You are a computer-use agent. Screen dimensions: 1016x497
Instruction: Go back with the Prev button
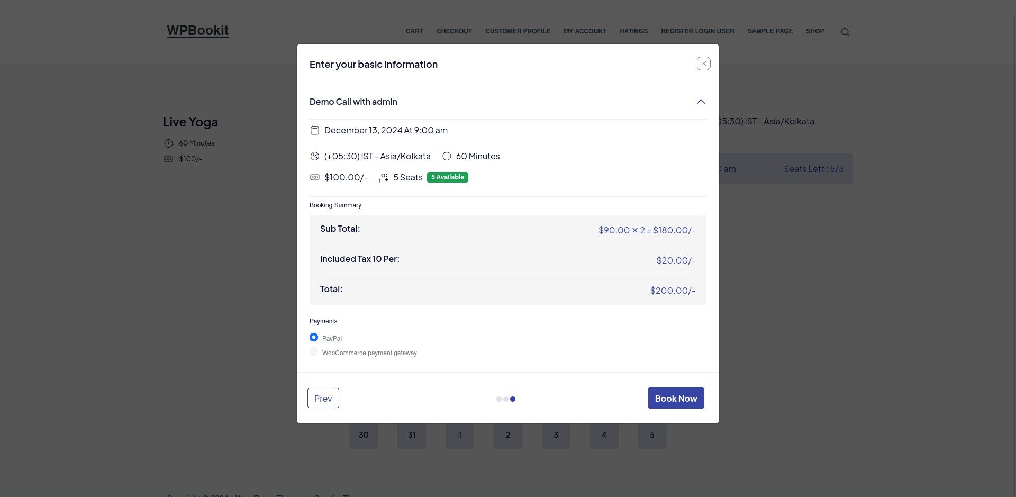click(x=323, y=398)
